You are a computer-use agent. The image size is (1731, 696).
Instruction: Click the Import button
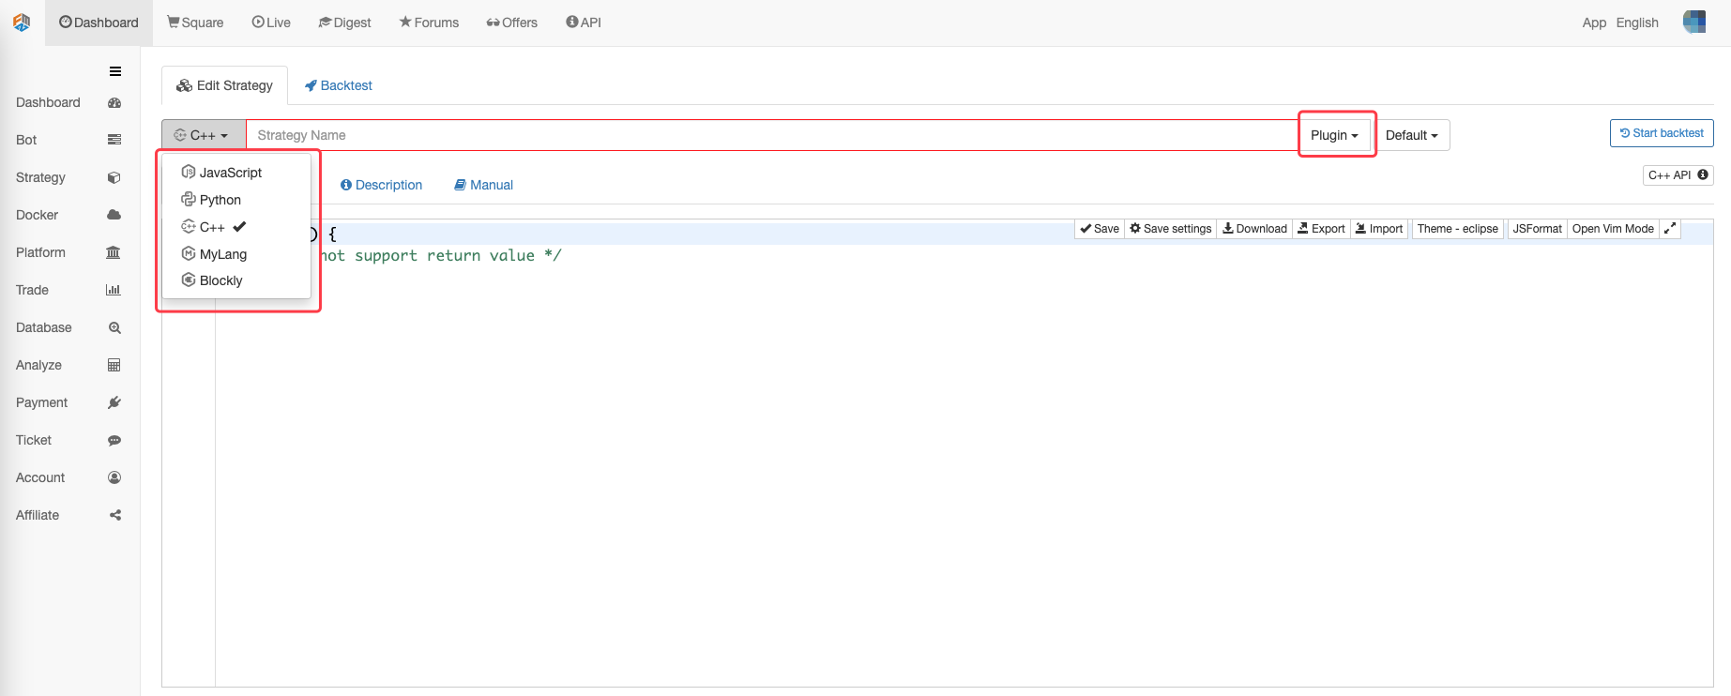(x=1379, y=229)
